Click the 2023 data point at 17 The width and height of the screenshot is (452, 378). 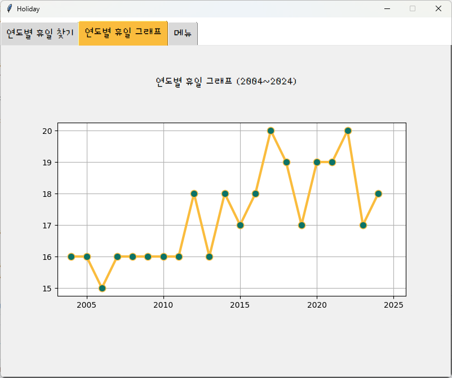(363, 225)
